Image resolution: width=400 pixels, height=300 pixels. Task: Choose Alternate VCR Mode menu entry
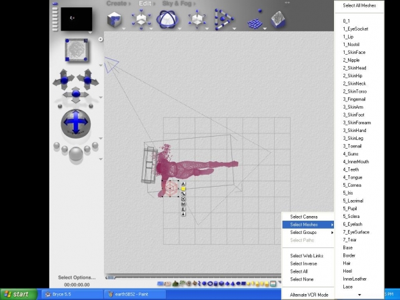(307, 295)
